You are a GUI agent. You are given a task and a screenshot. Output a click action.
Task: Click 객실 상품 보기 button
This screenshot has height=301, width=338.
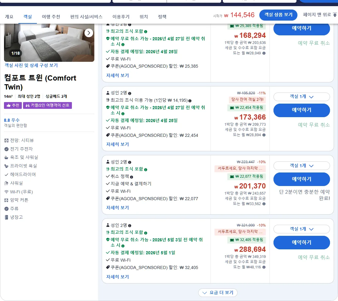278,15
